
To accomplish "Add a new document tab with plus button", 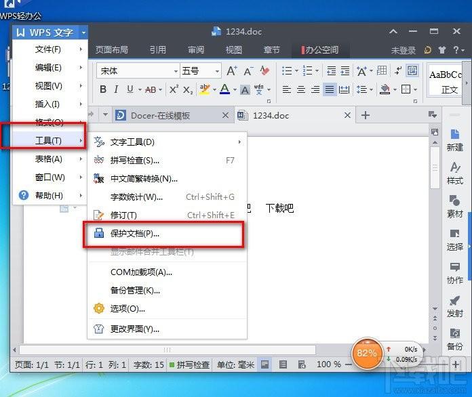I will coord(366,115).
